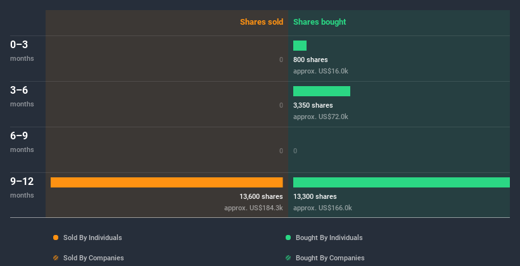The height and width of the screenshot is (266, 520).
Task: Click the striped Sold By Companies legend icon
Action: pos(56,258)
